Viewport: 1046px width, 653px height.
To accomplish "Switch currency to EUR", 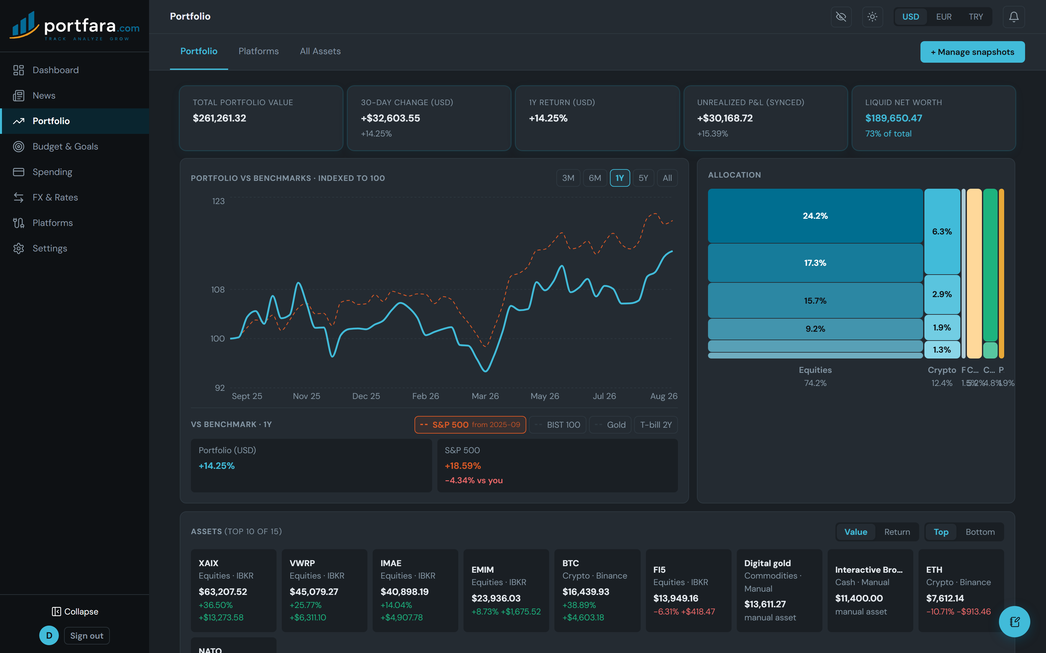I will (944, 17).
